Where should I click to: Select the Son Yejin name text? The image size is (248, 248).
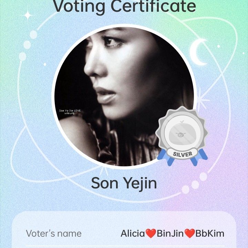tap(124, 183)
